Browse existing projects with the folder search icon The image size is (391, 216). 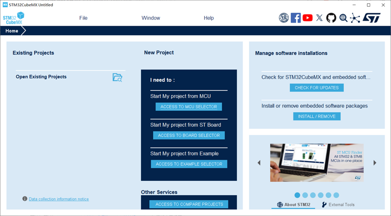(117, 78)
